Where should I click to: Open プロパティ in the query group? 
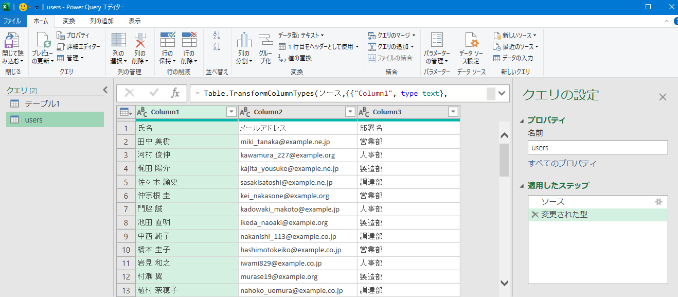point(73,35)
